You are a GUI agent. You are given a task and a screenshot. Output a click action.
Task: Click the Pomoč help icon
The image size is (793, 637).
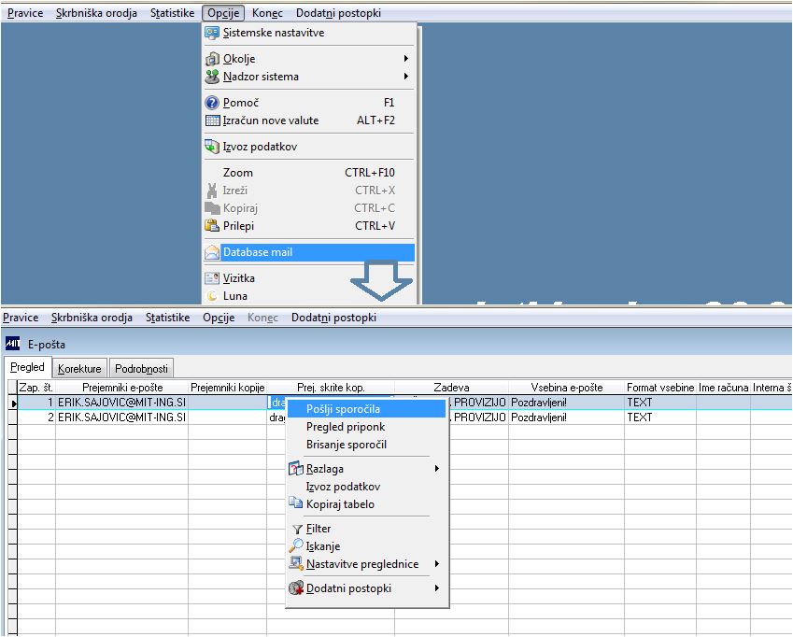click(x=212, y=103)
